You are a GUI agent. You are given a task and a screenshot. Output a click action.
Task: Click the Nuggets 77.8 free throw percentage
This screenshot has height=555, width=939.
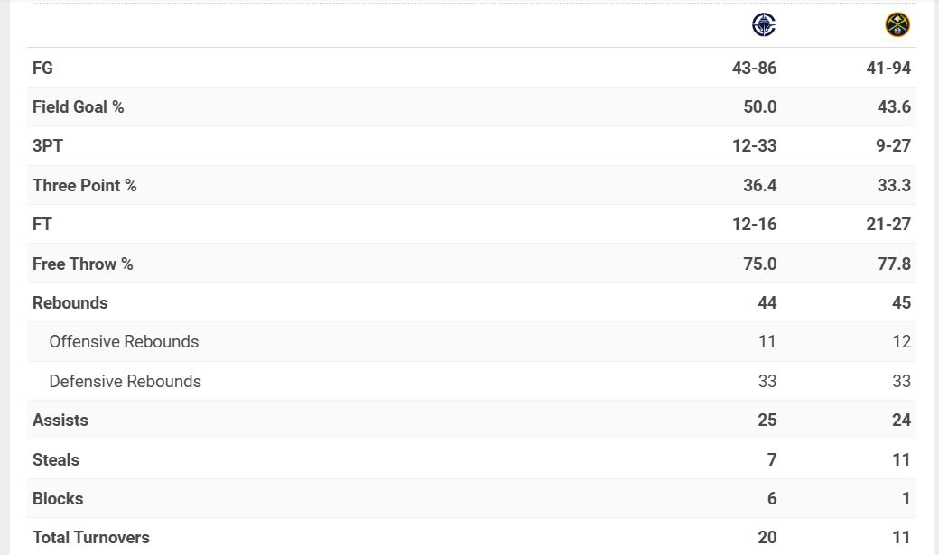(894, 264)
